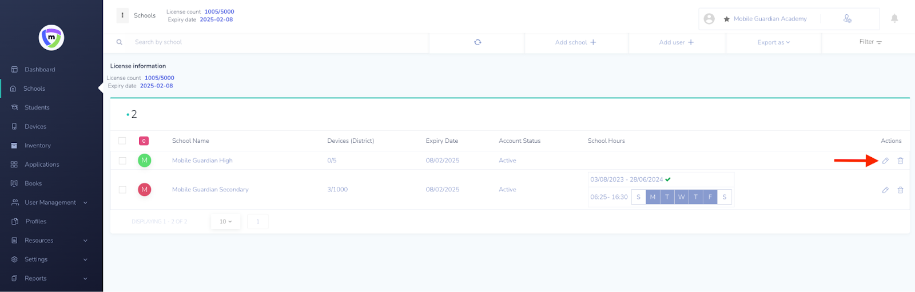Edit Mobile Guardian High with pencil icon
Viewport: 915px width, 292px height.
(x=885, y=161)
